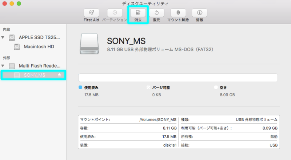The image size is (291, 160).
Task: Click the APPLE SSD drive icon
Action: pos(12,38)
